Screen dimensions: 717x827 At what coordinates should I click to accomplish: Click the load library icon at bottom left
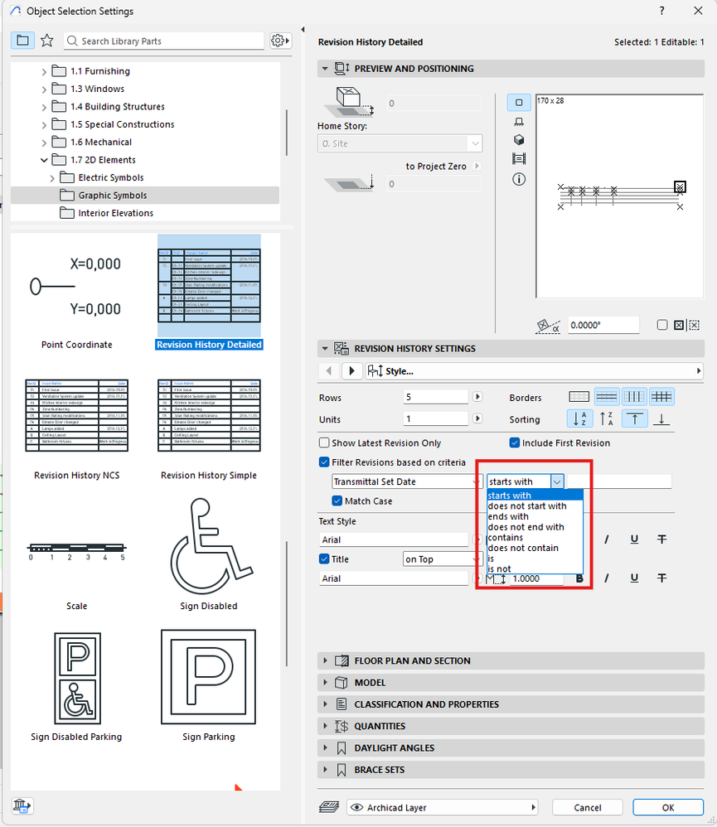pos(22,805)
